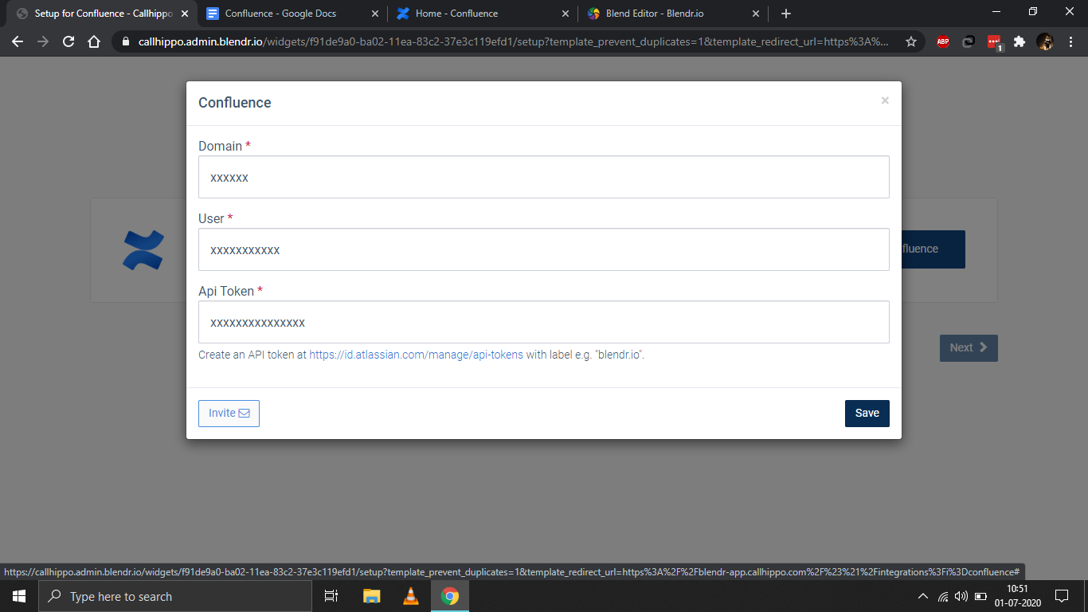Save the Confluence connection settings
This screenshot has height=612, width=1088.
[x=867, y=413]
